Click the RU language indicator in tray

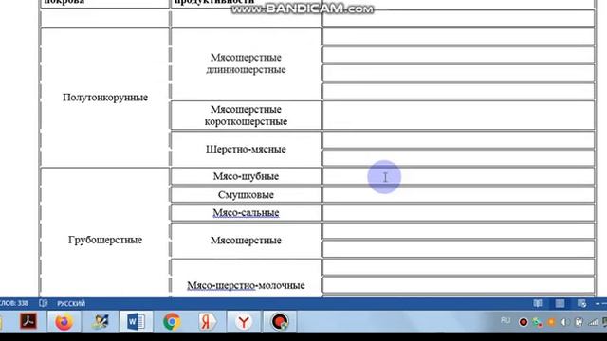(506, 320)
